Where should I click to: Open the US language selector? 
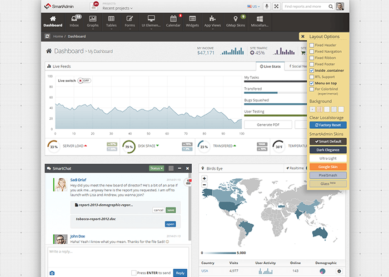point(254,6)
